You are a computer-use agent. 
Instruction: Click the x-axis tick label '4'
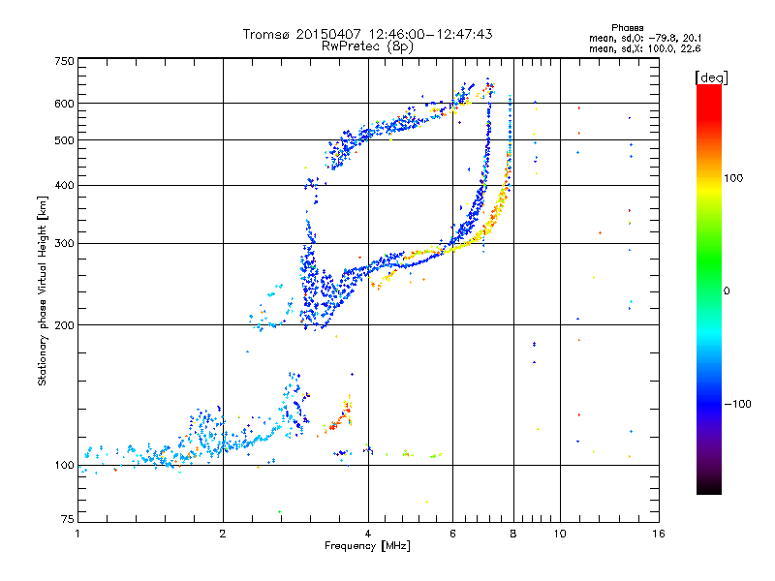(368, 534)
